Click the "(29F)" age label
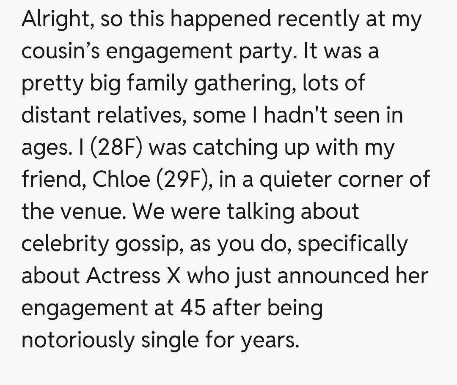457x385 pixels. coord(184,180)
